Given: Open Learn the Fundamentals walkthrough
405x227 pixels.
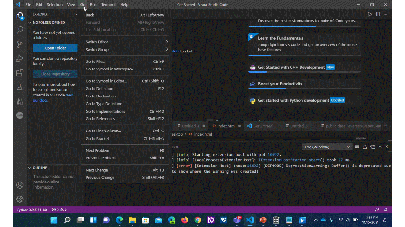Looking at the screenshot, I should 304,44.
